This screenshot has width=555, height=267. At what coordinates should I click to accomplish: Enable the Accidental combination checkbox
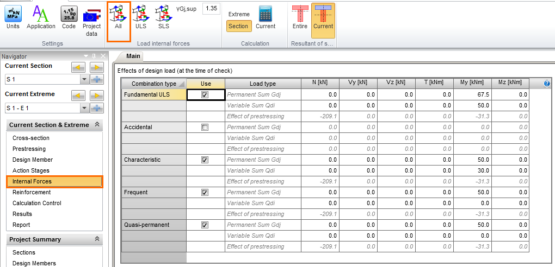click(x=205, y=127)
